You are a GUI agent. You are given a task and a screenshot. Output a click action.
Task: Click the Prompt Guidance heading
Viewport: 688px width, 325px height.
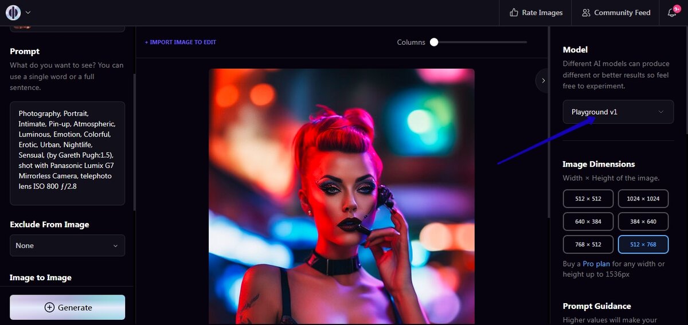coord(597,306)
